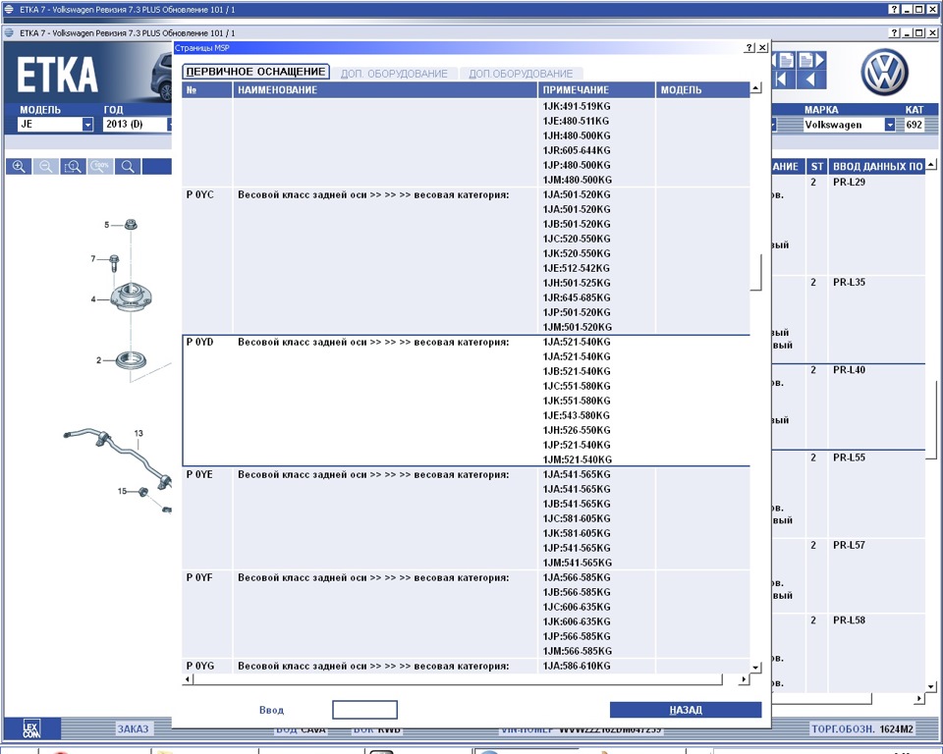Click PR-L40 entry in parts list
Screen dimensions: 943x754
tap(849, 370)
